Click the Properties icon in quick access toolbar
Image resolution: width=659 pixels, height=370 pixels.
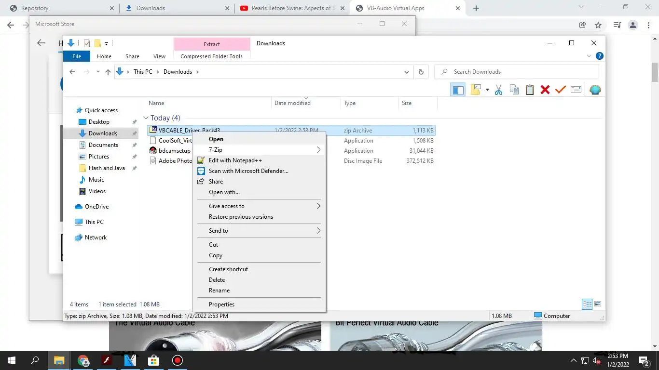click(x=87, y=43)
